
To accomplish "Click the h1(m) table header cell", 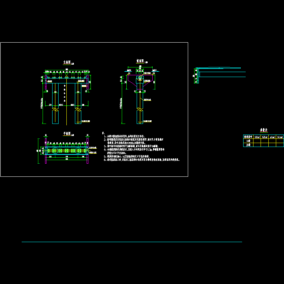I will tap(257, 137).
